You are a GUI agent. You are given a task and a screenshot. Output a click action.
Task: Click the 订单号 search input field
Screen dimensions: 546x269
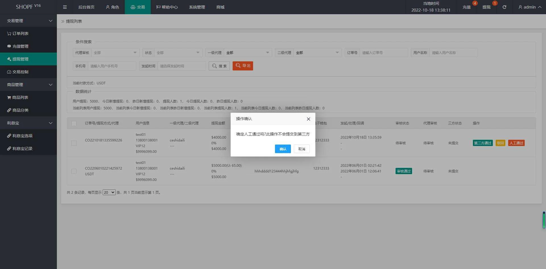point(384,53)
